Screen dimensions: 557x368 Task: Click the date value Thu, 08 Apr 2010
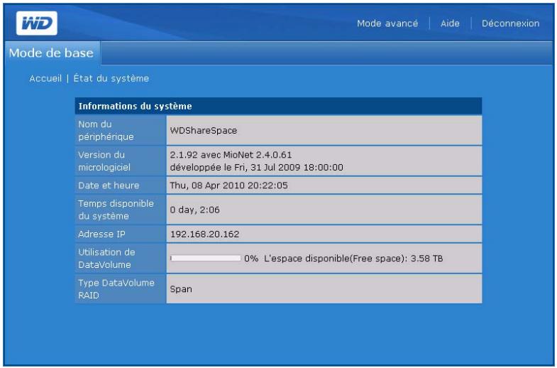[228, 185]
